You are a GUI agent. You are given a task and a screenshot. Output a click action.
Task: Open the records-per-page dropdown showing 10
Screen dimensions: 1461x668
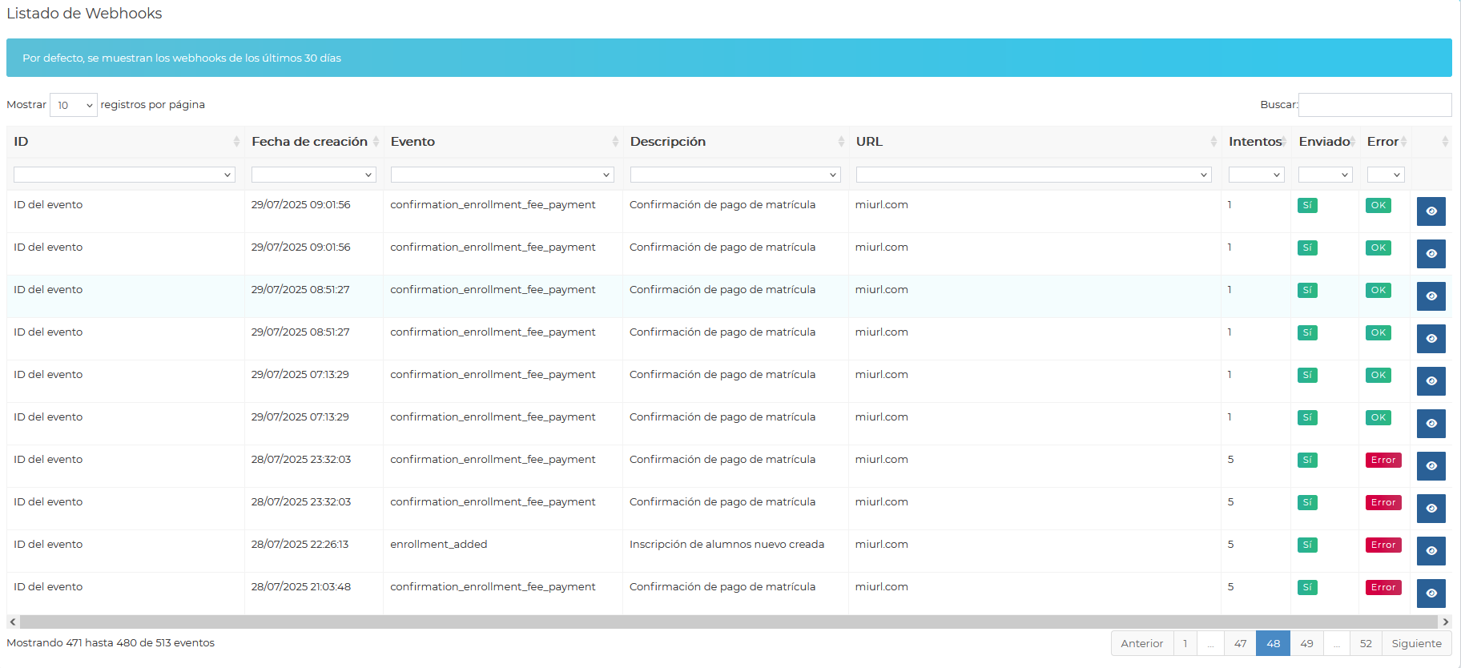point(74,105)
